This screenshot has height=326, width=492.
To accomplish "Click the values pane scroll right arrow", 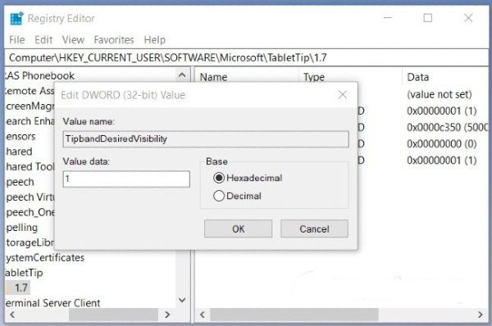I will tap(480, 315).
